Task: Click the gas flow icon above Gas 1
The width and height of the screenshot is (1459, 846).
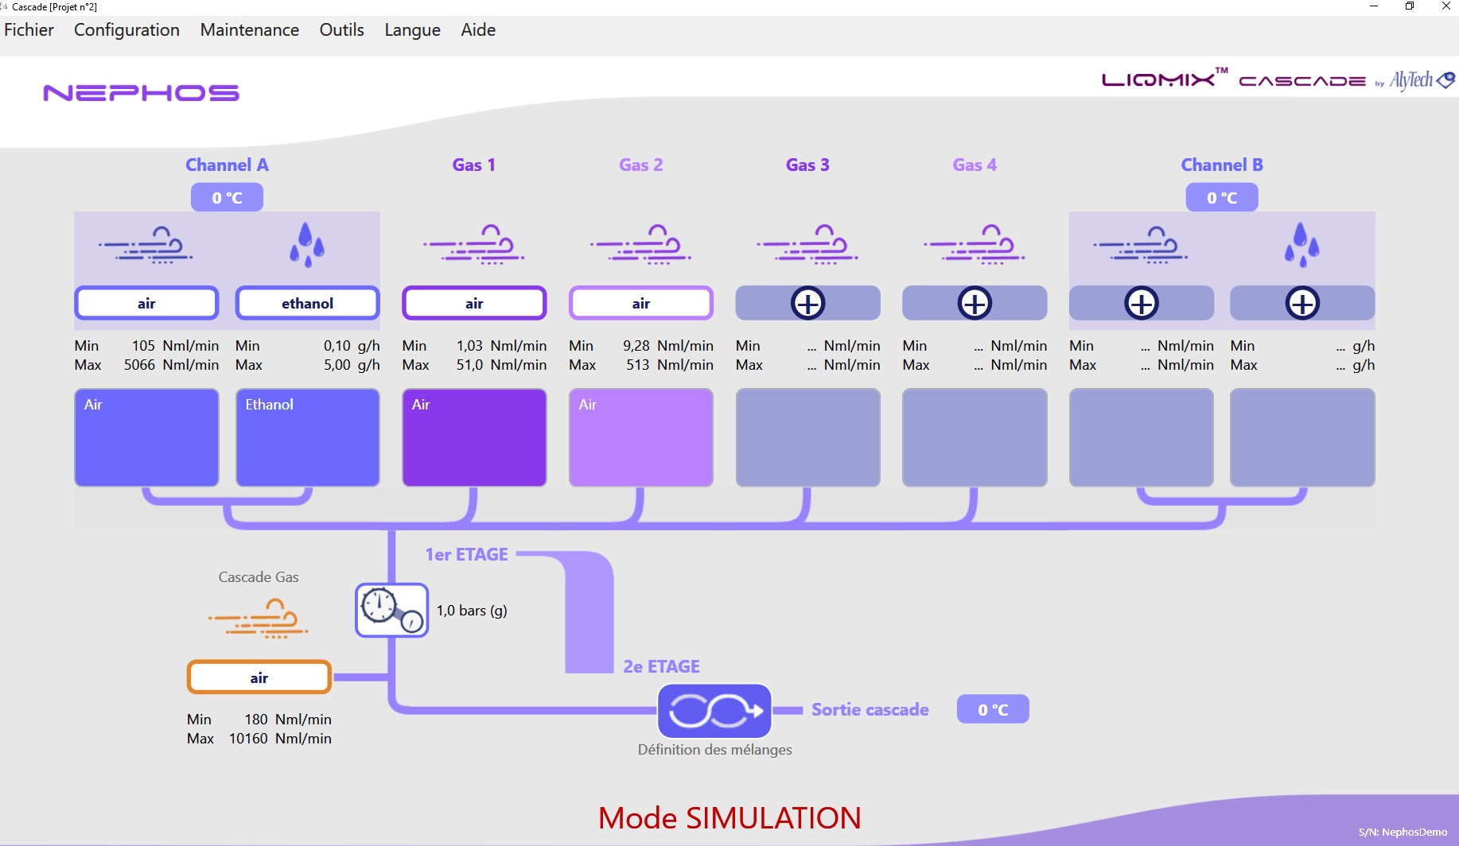Action: tap(474, 243)
